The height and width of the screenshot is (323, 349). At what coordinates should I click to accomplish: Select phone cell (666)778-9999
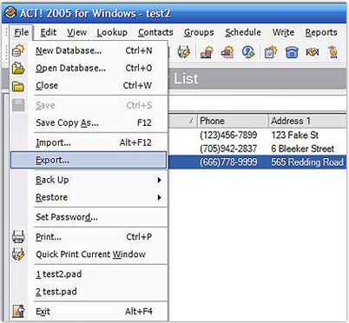pos(228,162)
